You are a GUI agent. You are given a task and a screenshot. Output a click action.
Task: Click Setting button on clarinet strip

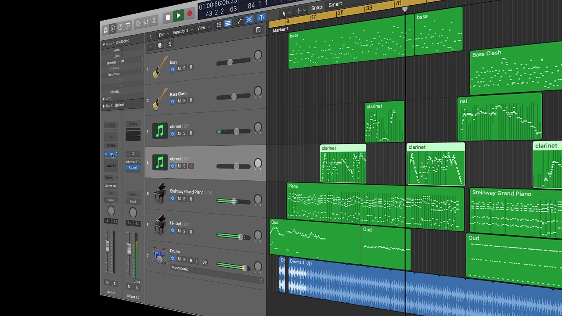click(111, 125)
